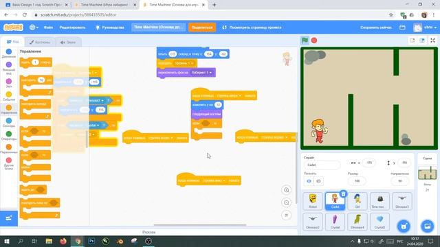Image resolution: width=440 pixels, height=247 pixels.
Task: Select the yellow События category
Action: point(9,96)
